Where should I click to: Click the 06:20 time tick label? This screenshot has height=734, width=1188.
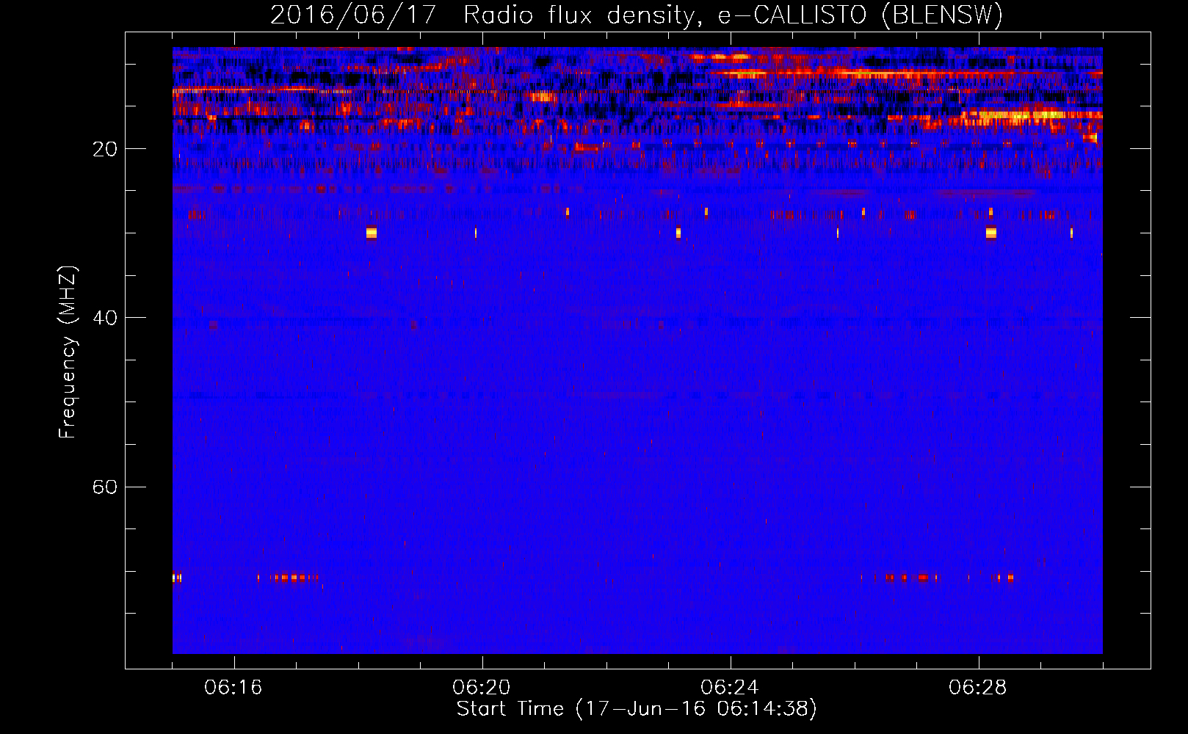(481, 688)
